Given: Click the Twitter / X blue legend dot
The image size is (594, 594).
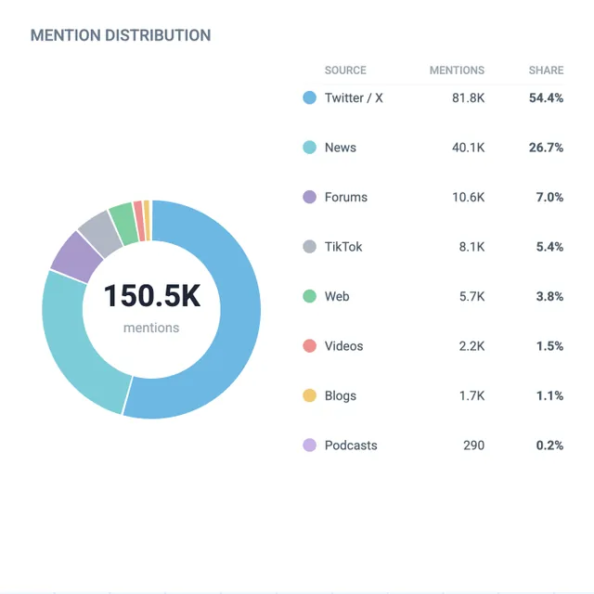Looking at the screenshot, I should [309, 97].
